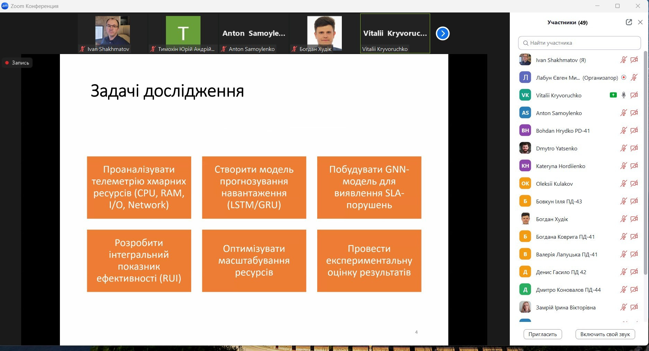Click muted mic icon for Anton Samoylenko
Viewport: 649px width, 351px height.
[x=623, y=113]
